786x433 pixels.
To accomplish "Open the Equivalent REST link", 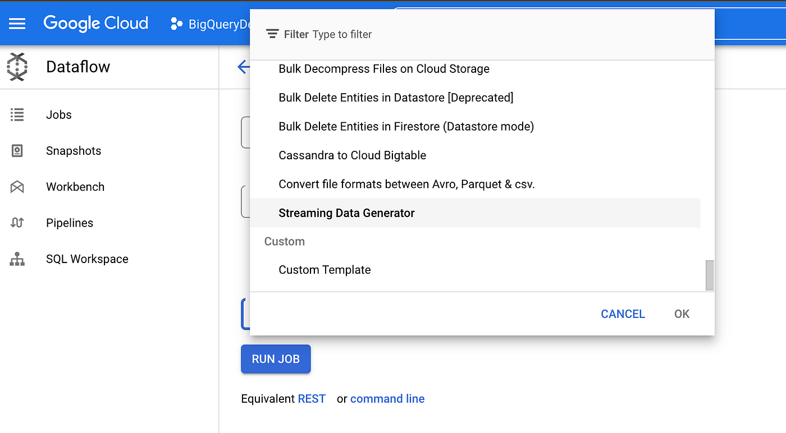I will point(312,399).
